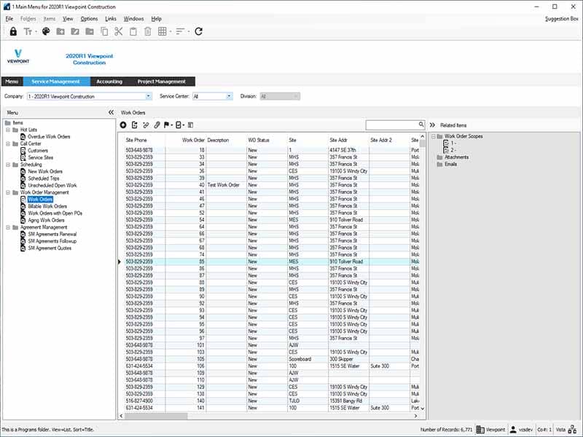Click the grid search text field
The height and width of the screenshot is (437, 583).
[391, 125]
